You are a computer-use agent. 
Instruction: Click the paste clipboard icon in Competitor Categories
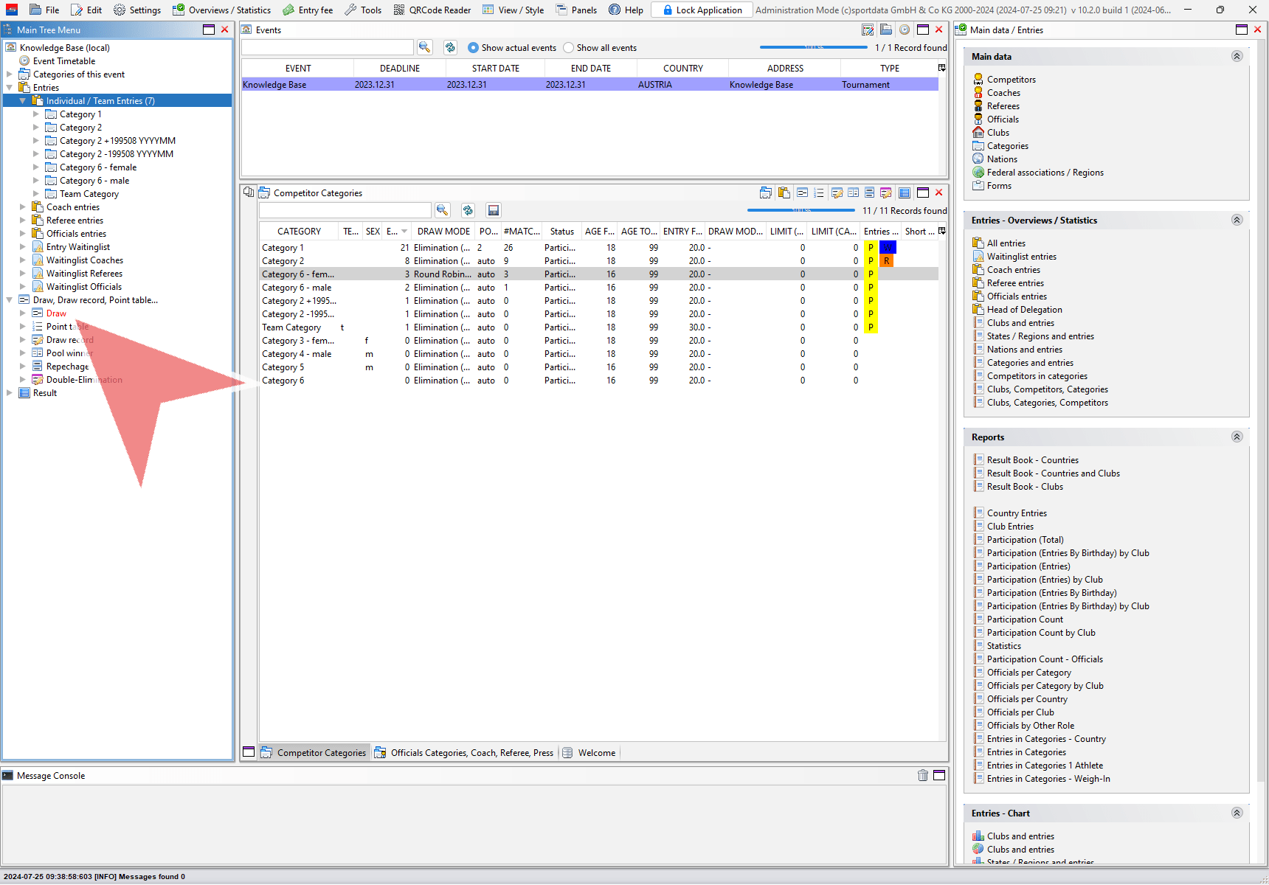(784, 192)
